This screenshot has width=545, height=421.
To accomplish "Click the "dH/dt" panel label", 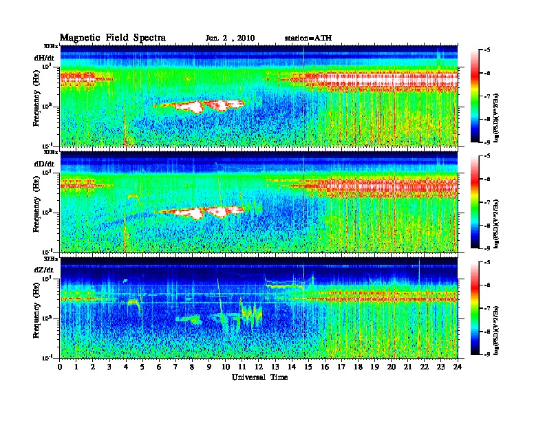I will pos(44,58).
